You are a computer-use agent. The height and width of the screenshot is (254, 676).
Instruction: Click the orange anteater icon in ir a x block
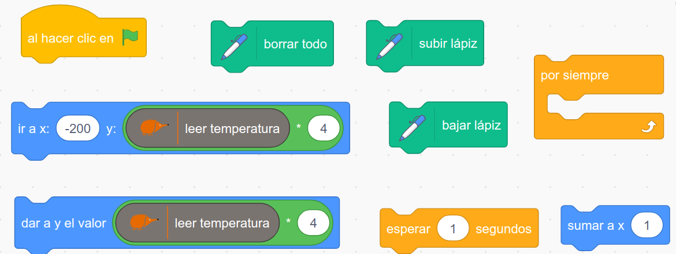pos(154,128)
